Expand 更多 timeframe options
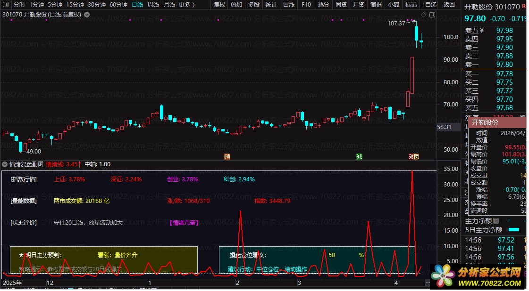 pyautogui.click(x=187, y=5)
